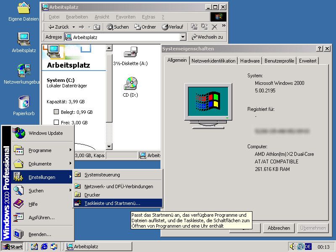The width and height of the screenshot is (336, 252).
Task: Expand the Programme submenu arrow
Action: coord(70,150)
